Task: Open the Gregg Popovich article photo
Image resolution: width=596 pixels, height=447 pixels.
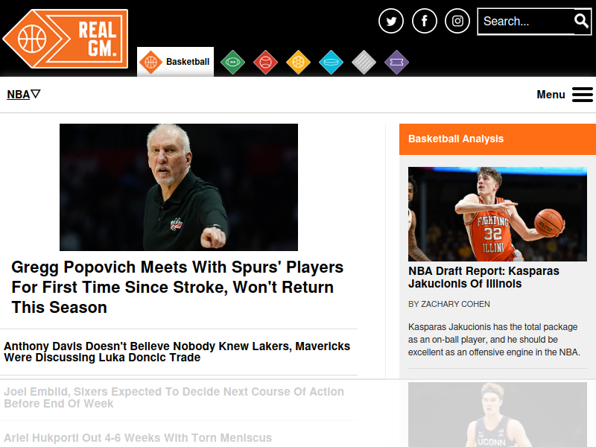Action: coord(179,187)
